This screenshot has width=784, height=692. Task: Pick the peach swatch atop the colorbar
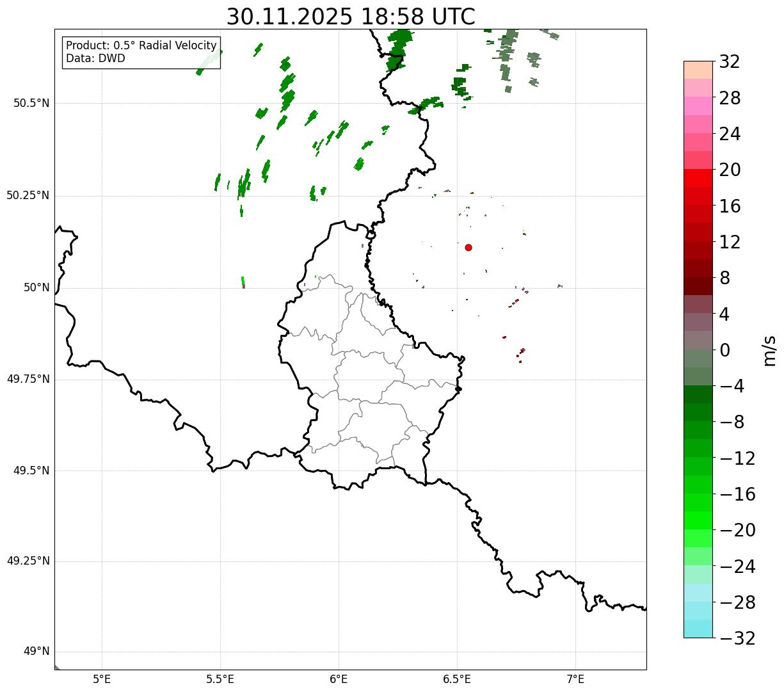(x=698, y=70)
